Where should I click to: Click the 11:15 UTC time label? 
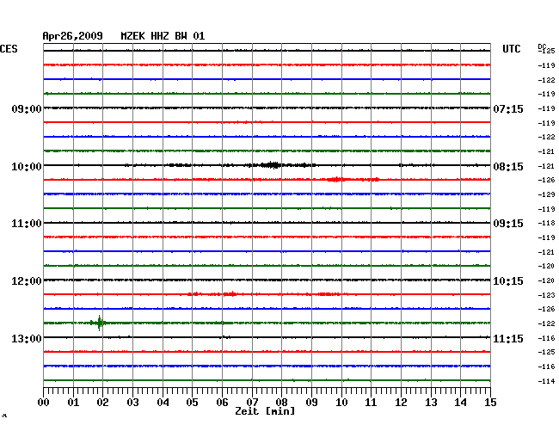click(509, 339)
